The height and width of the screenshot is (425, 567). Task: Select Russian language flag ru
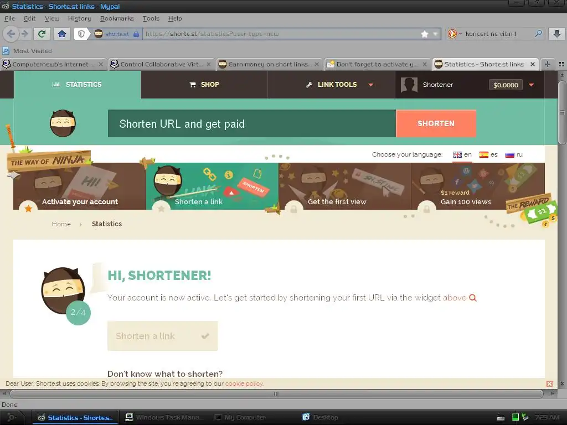pyautogui.click(x=514, y=155)
